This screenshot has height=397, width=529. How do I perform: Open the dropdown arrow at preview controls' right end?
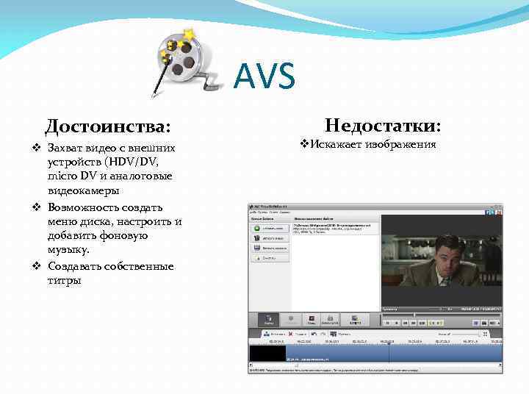[499, 323]
